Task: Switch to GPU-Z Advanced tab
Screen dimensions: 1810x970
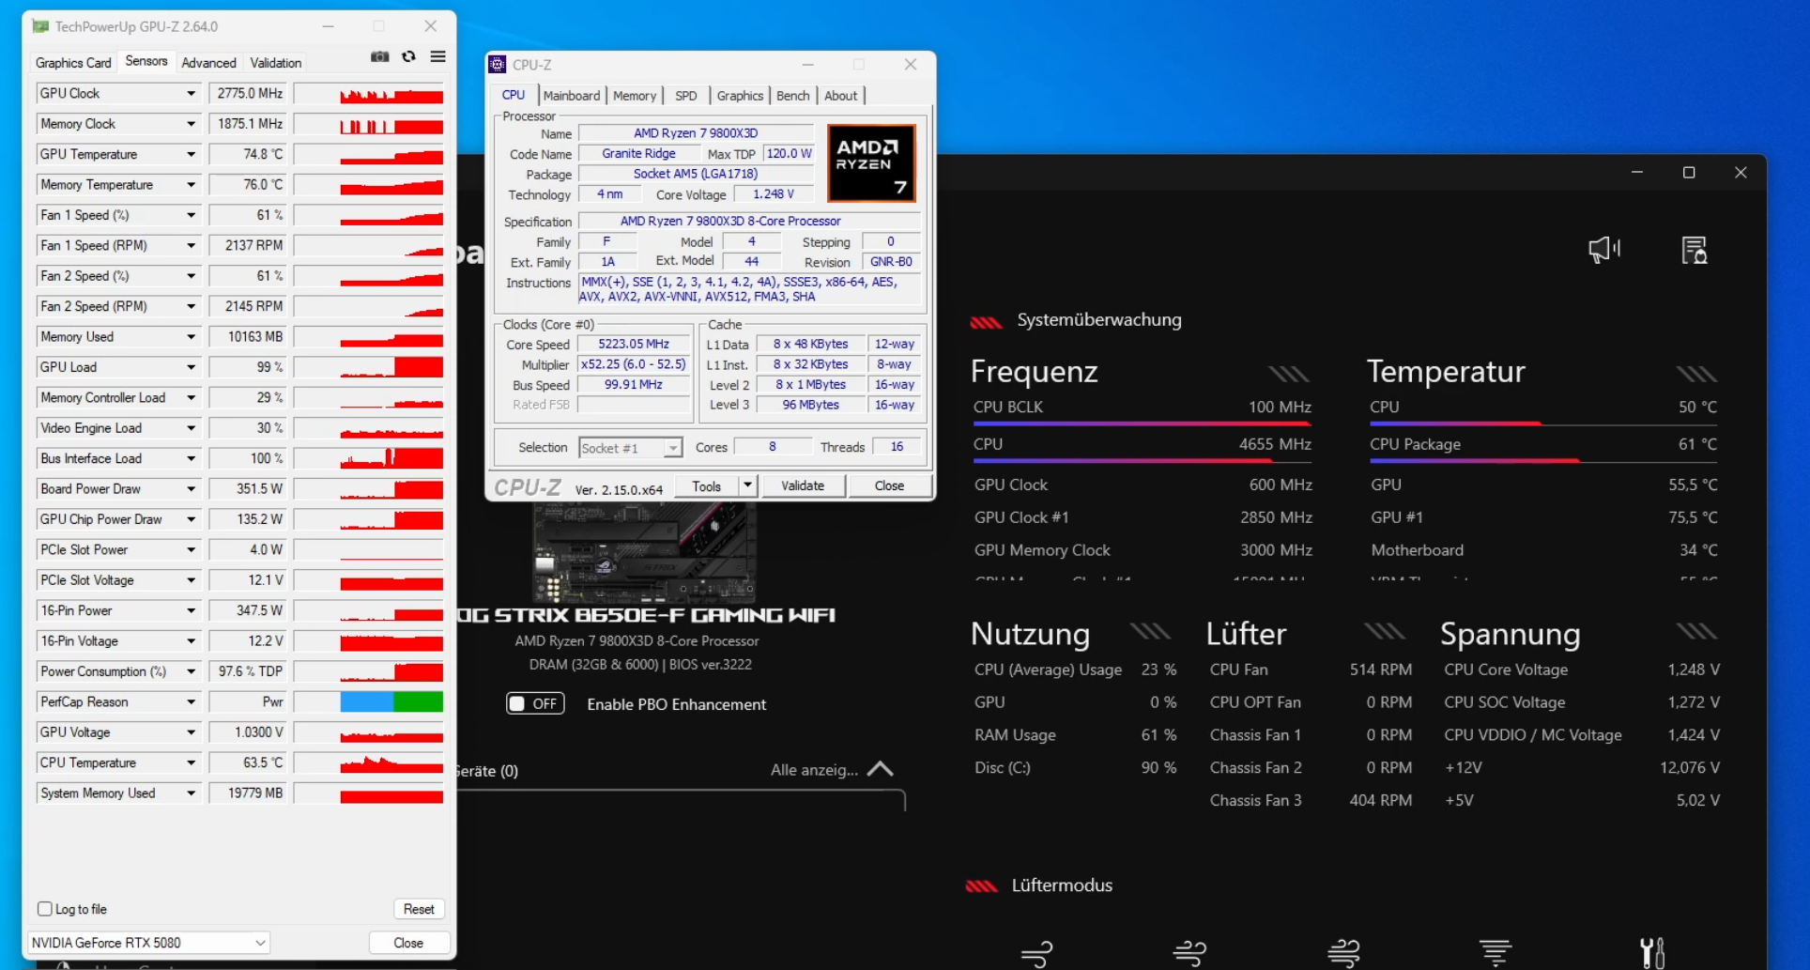Action: pyautogui.click(x=208, y=62)
